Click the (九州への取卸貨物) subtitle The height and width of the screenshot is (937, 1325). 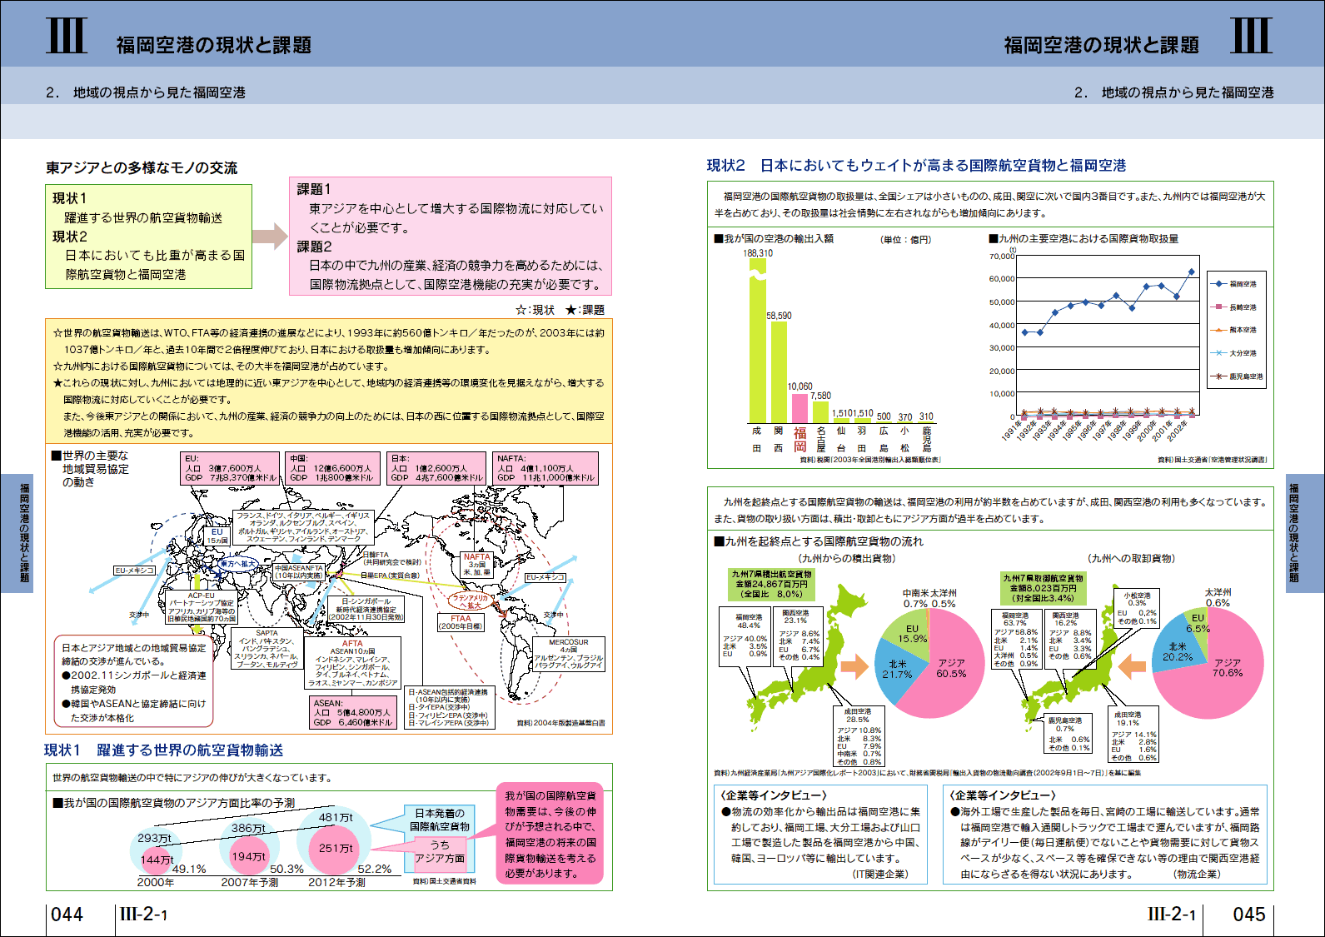coord(1131,559)
